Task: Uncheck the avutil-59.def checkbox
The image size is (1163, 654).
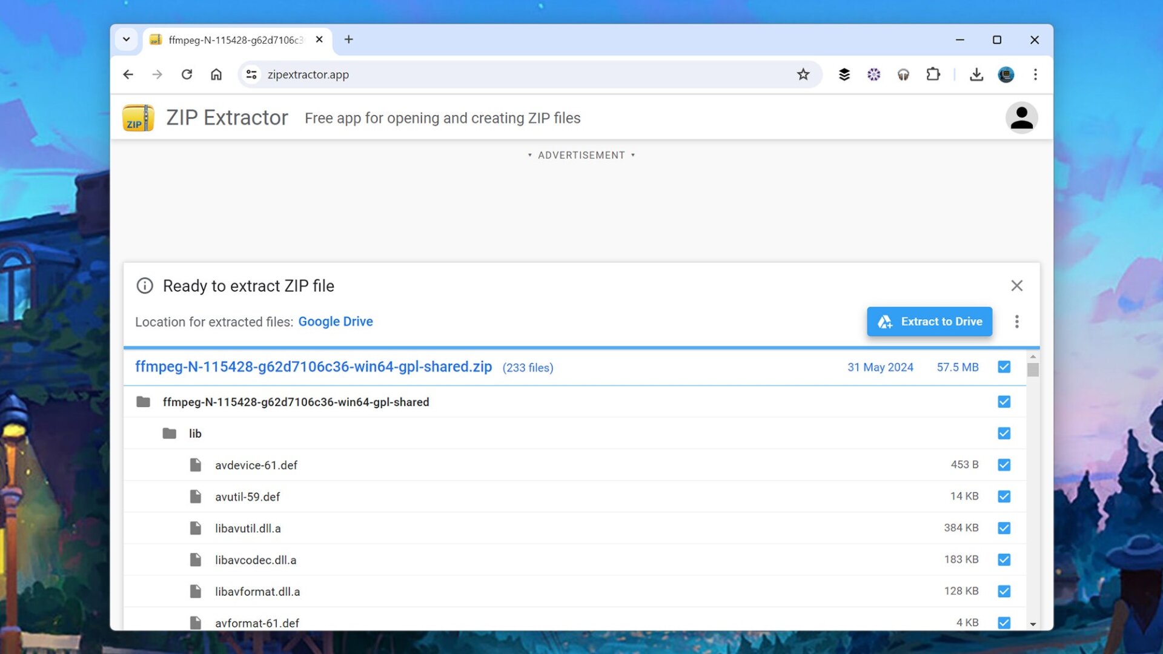Action: pos(1004,496)
